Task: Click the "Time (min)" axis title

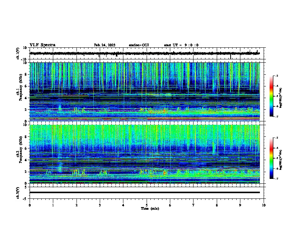Action: coord(150,209)
